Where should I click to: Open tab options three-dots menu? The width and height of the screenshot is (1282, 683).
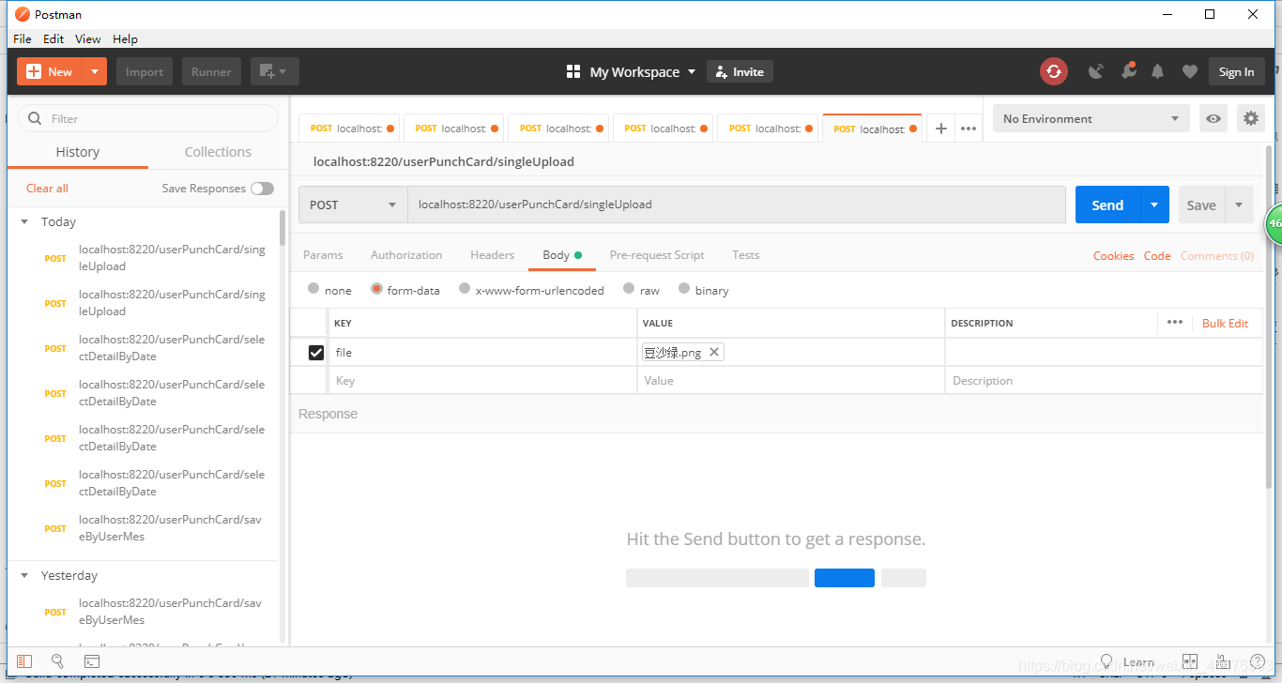click(969, 129)
